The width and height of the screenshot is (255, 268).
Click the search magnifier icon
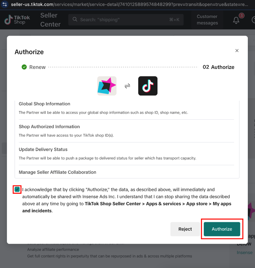[75, 20]
